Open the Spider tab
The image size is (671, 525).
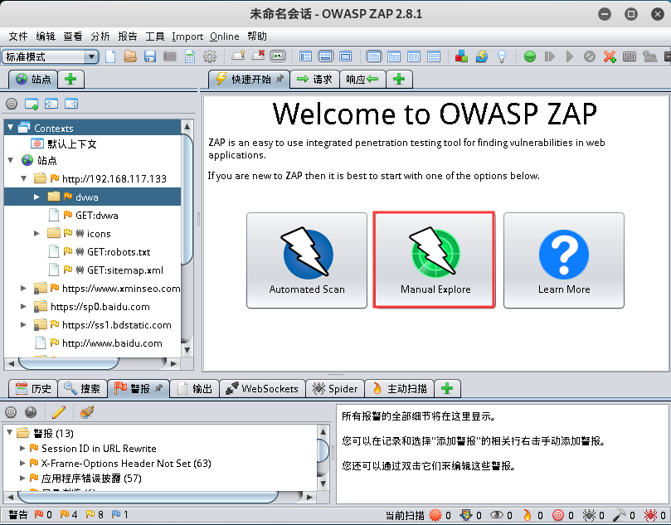click(x=335, y=388)
